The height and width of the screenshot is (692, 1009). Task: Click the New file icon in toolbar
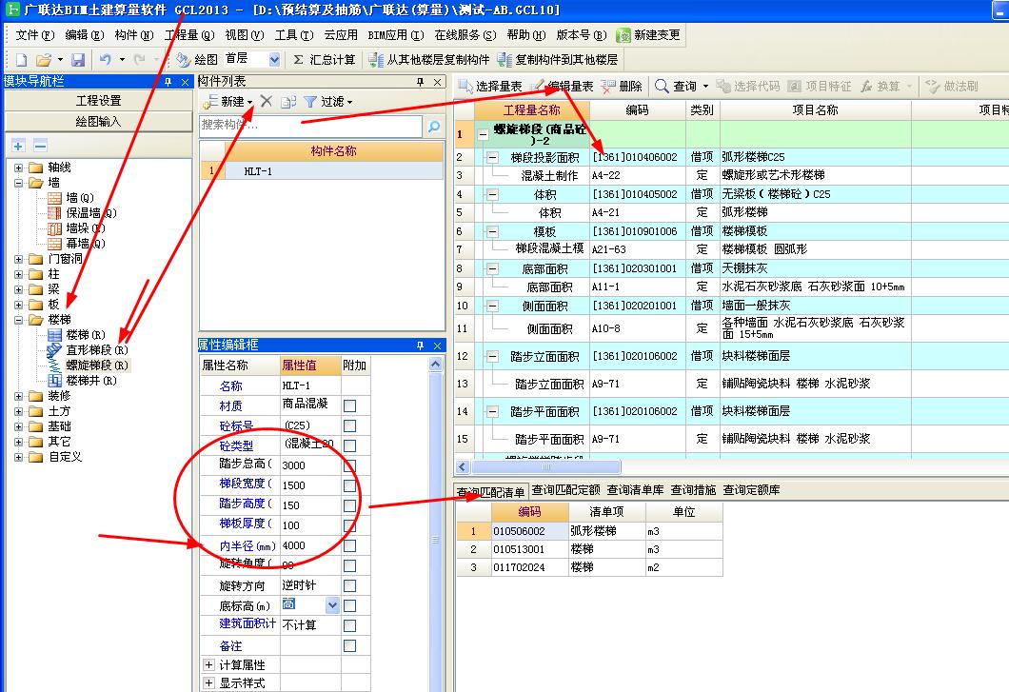click(x=21, y=60)
